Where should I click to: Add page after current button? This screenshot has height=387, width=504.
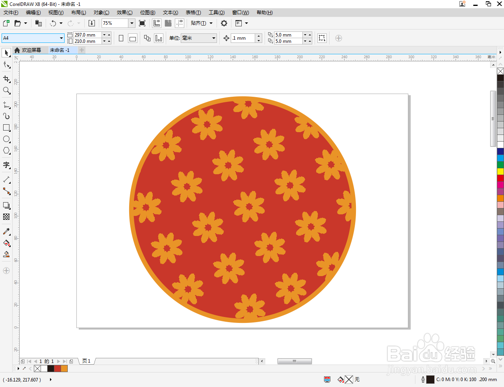click(71, 361)
